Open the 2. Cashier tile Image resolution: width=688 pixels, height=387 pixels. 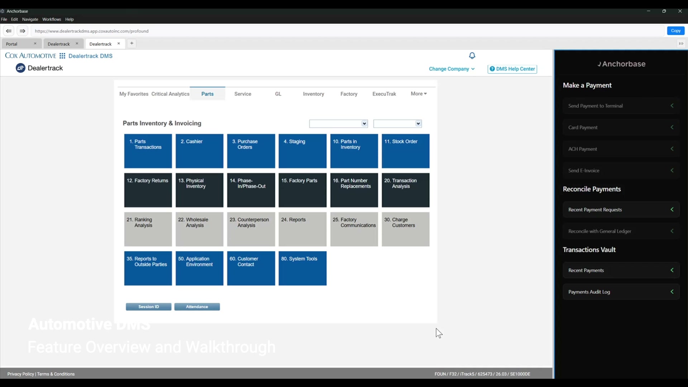[199, 151]
